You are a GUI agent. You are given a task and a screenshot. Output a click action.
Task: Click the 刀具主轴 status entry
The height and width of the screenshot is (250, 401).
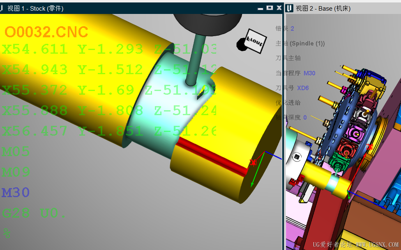click(x=288, y=58)
